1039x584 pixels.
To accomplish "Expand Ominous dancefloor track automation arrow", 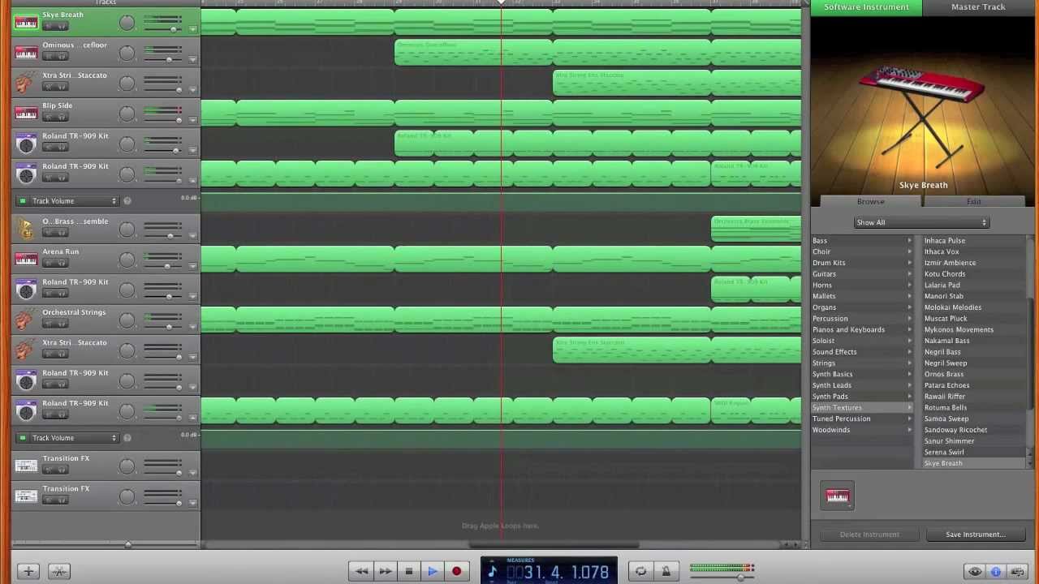I will click(192, 59).
